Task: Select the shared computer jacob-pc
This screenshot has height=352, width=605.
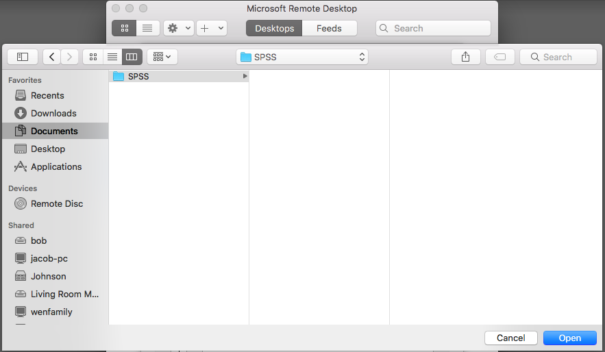Action: pos(49,258)
